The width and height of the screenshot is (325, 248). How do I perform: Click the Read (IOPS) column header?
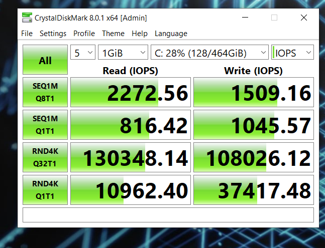tap(131, 71)
